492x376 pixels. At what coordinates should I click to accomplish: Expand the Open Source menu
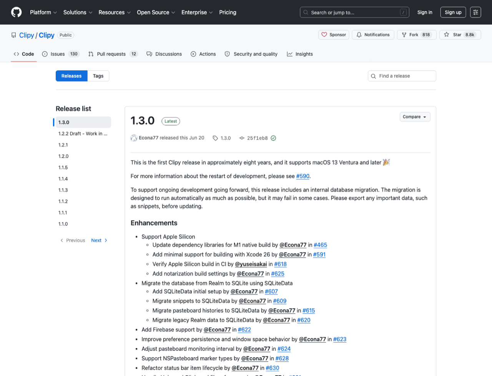pos(156,12)
